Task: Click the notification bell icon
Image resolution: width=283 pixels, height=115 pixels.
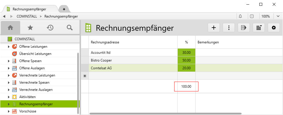Action: pos(241,16)
